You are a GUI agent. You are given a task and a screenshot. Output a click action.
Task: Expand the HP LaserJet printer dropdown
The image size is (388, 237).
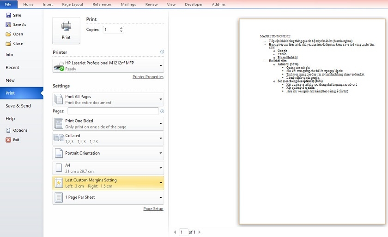pyautogui.click(x=161, y=65)
